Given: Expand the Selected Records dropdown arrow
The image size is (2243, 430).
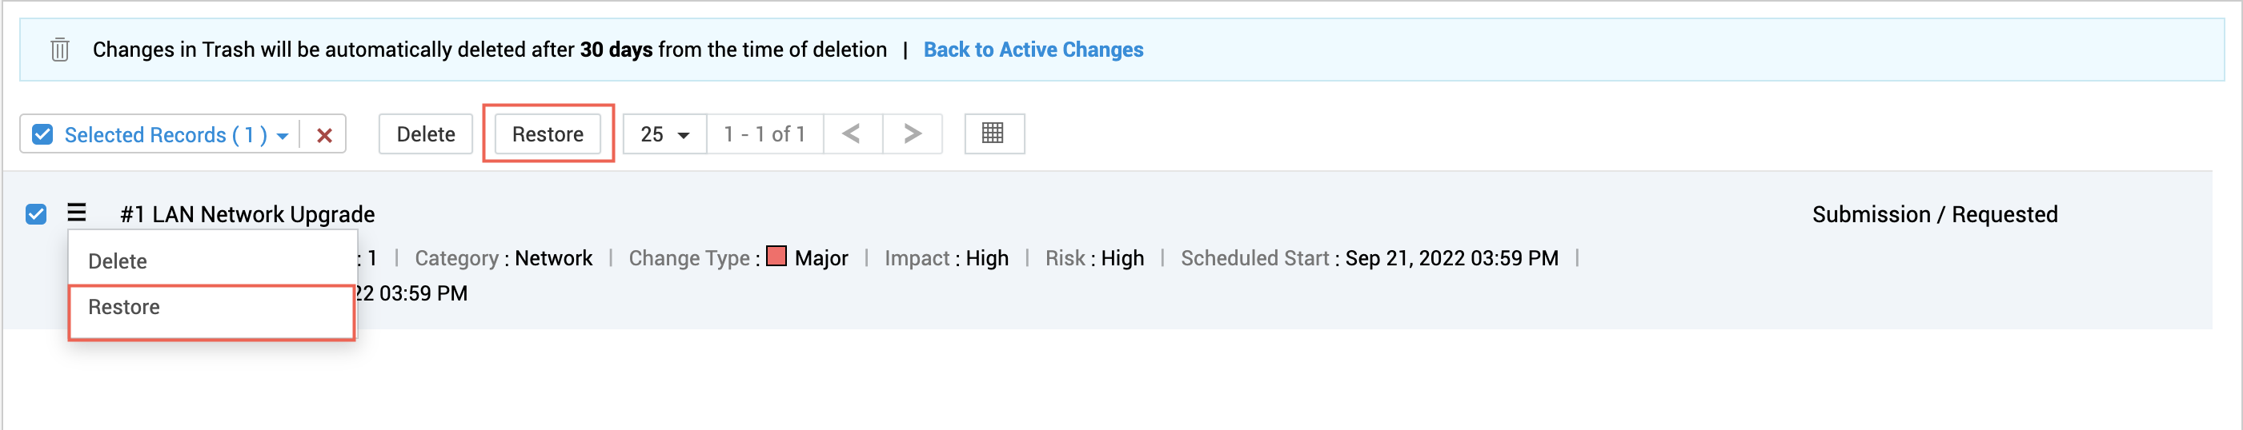Looking at the screenshot, I should pos(282,137).
